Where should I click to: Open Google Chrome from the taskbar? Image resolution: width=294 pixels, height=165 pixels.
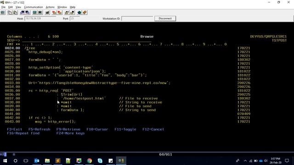(x=90, y=160)
